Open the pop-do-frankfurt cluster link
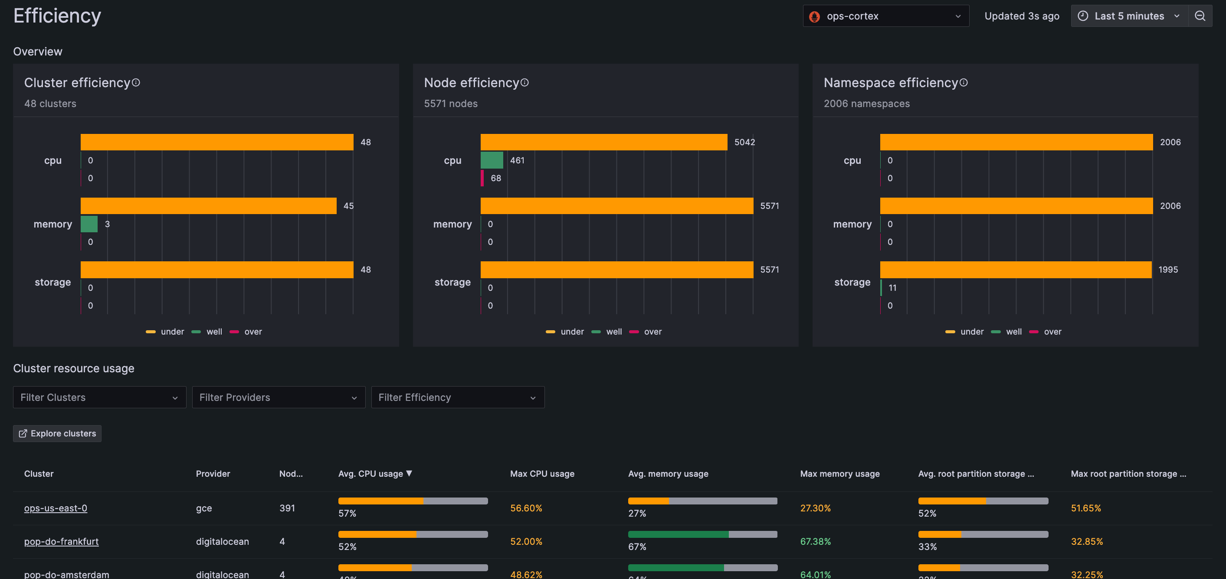The height and width of the screenshot is (579, 1226). click(x=62, y=541)
